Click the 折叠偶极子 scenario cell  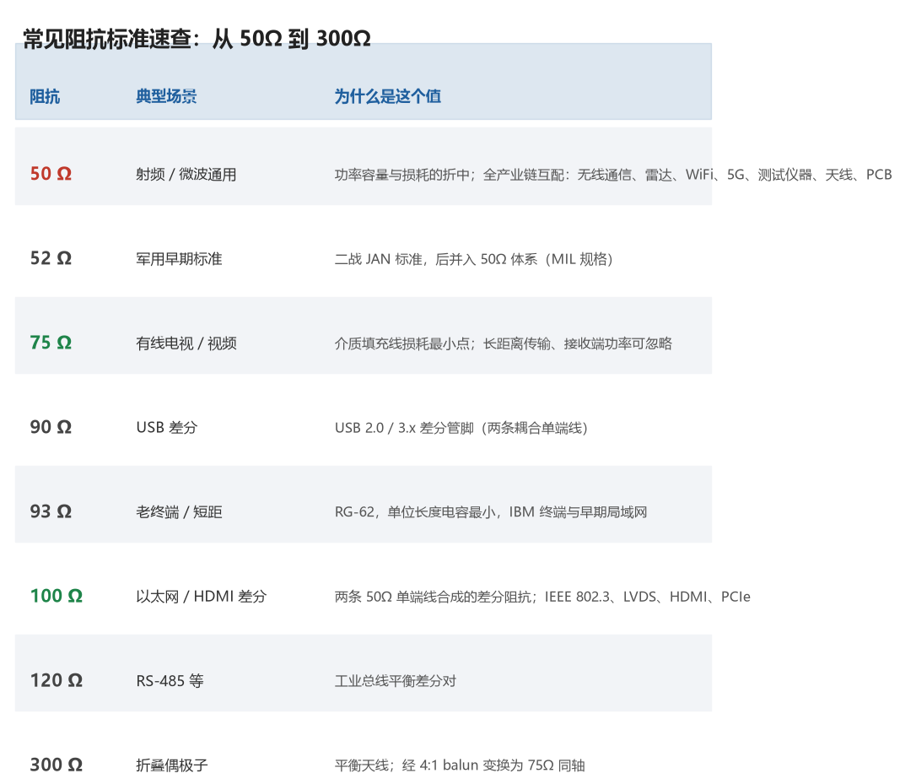click(171, 765)
